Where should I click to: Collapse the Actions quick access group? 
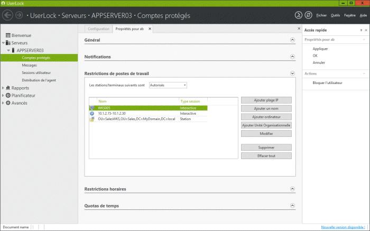[x=364, y=73]
